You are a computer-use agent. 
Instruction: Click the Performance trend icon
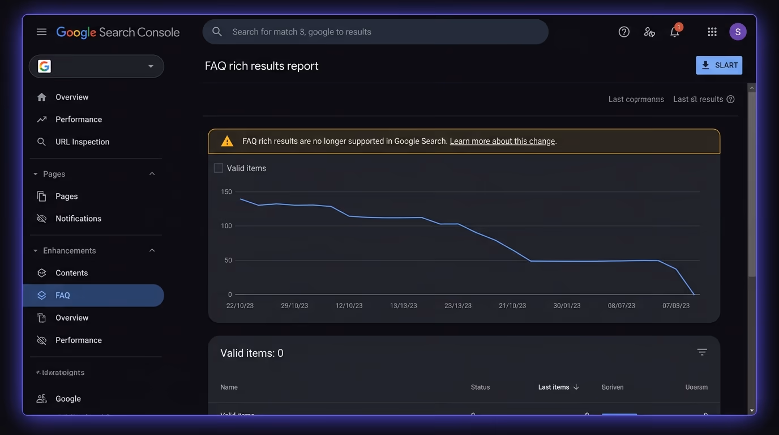click(x=41, y=120)
